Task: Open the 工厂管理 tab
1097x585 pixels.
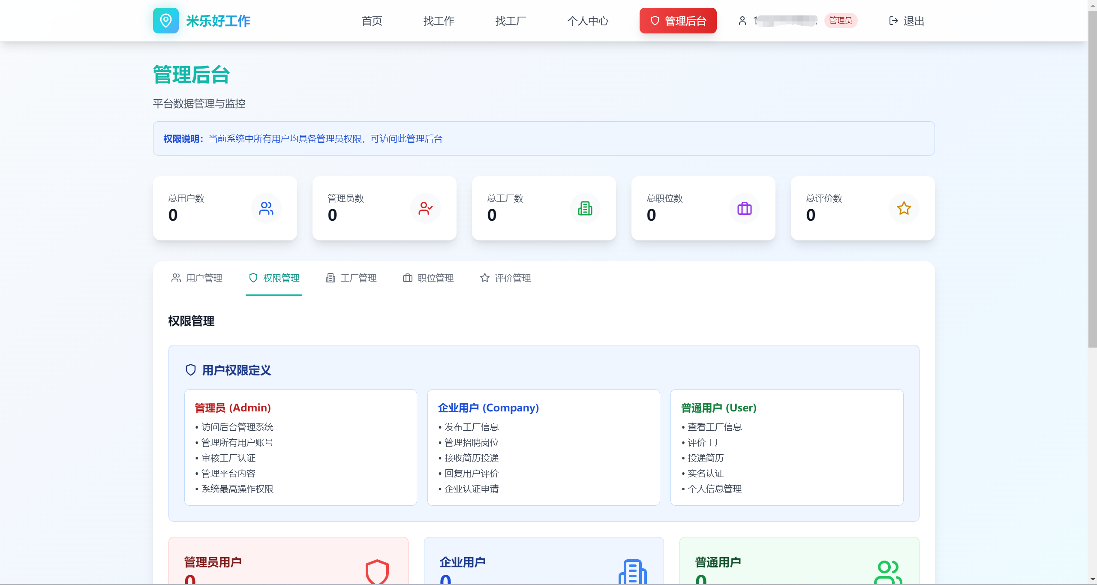Action: pos(351,278)
